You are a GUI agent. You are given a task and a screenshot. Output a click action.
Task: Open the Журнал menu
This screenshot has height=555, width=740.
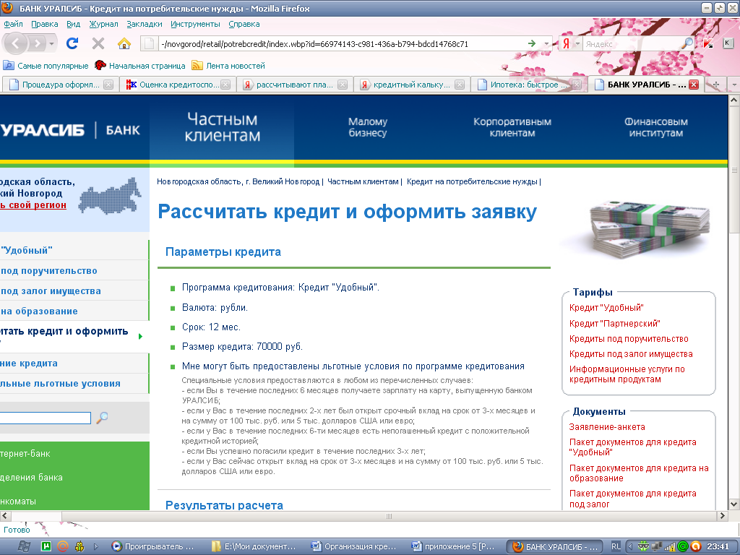click(x=103, y=24)
